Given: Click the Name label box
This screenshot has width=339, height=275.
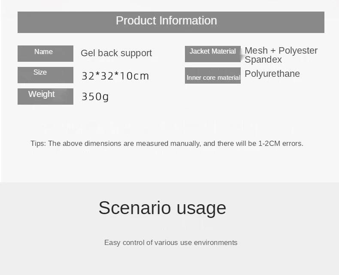Looking at the screenshot, I should click(45, 53).
